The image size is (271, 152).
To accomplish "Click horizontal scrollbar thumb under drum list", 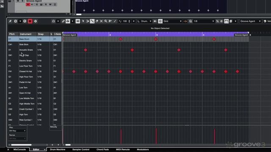I will click(x=21, y=145).
